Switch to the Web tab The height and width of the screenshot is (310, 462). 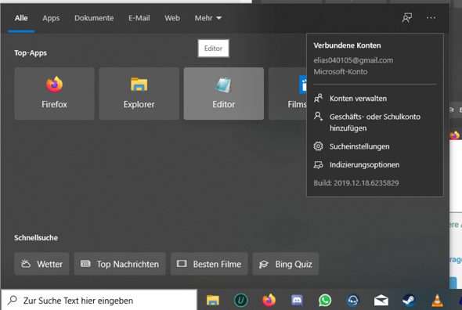tap(172, 18)
